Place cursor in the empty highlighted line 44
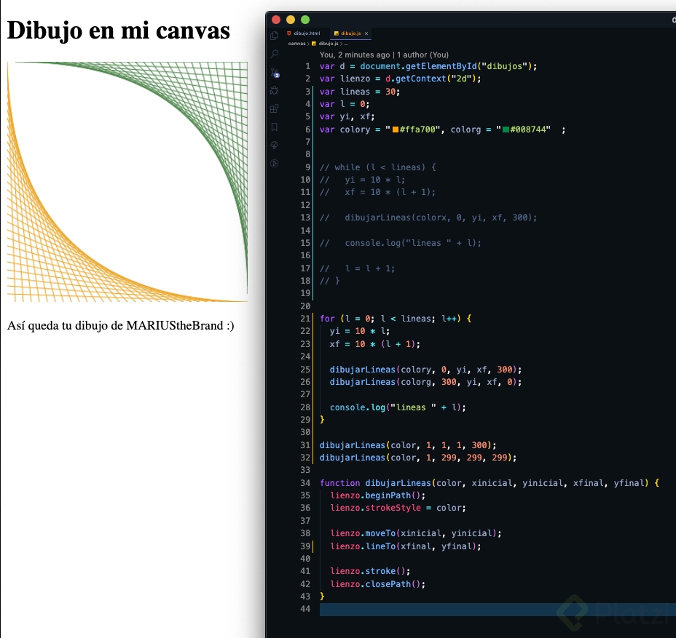Viewport: 676px width, 638px height. click(496, 609)
